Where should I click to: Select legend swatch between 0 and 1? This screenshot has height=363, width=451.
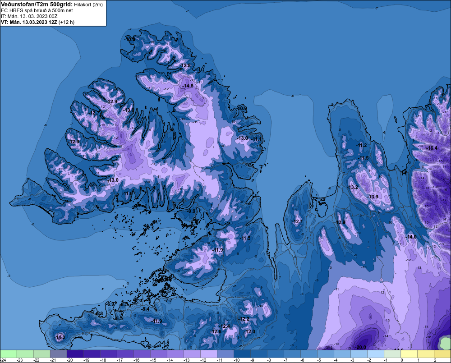[x=409, y=354]
